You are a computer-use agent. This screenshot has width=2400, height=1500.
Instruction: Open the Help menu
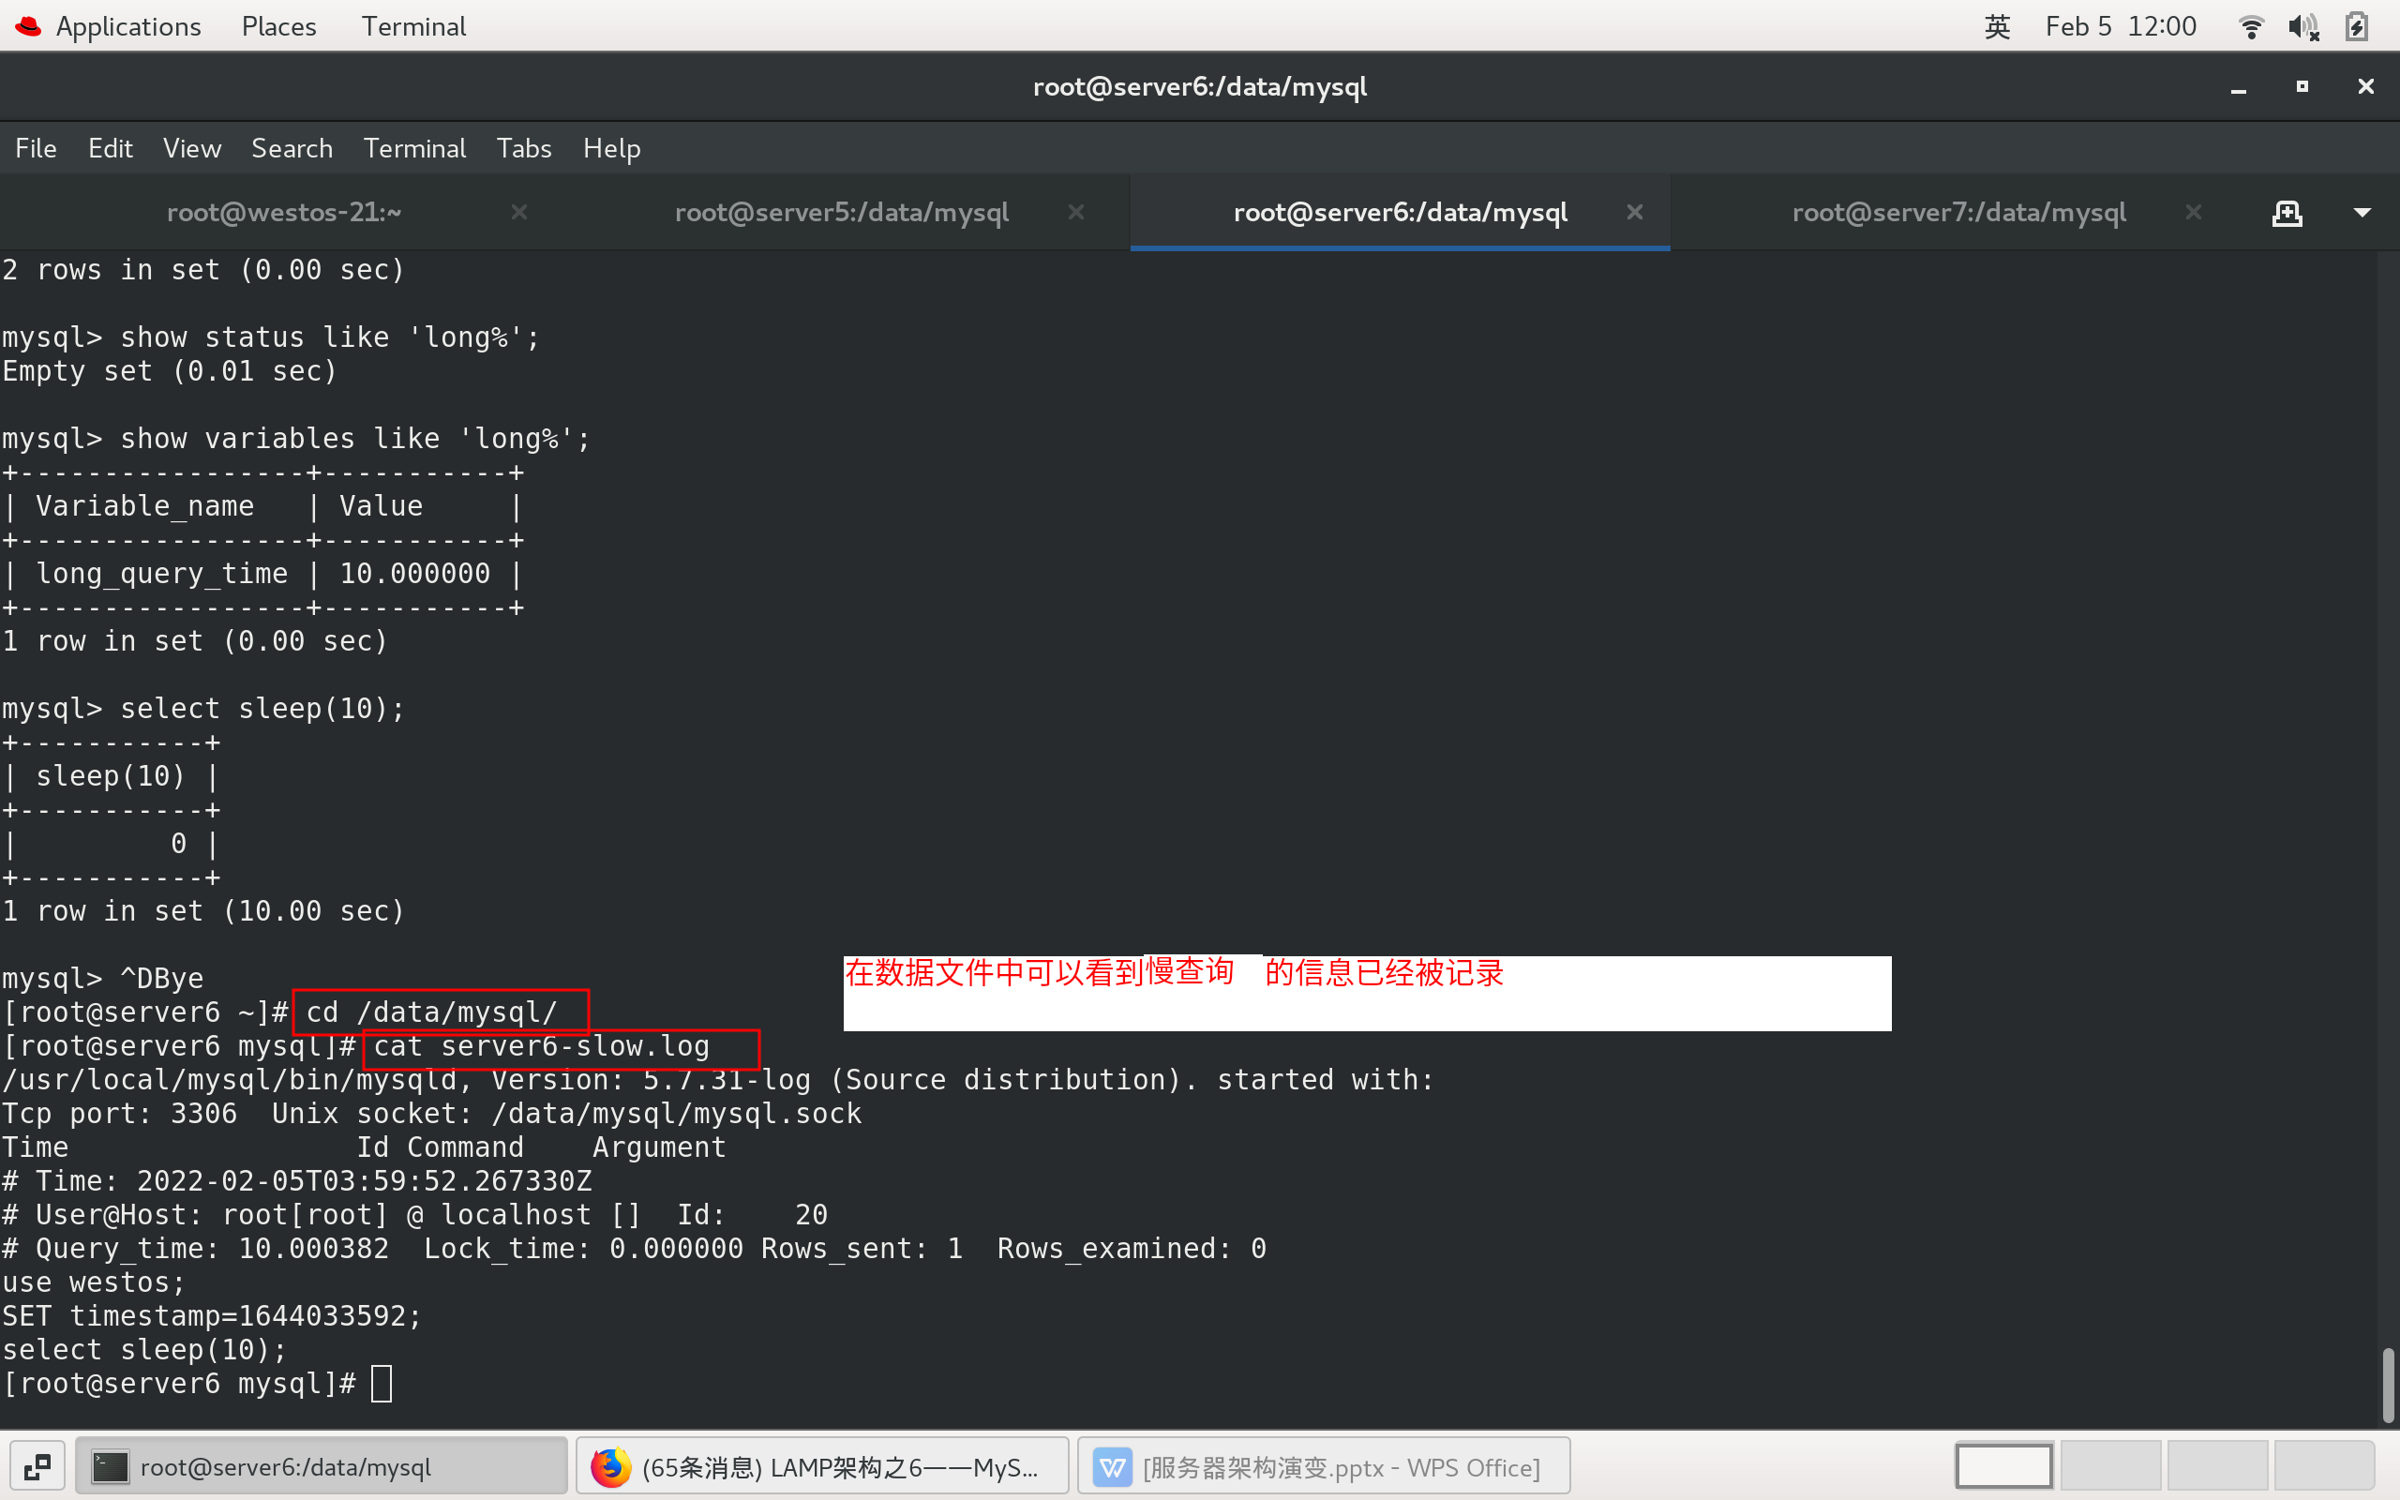point(611,149)
